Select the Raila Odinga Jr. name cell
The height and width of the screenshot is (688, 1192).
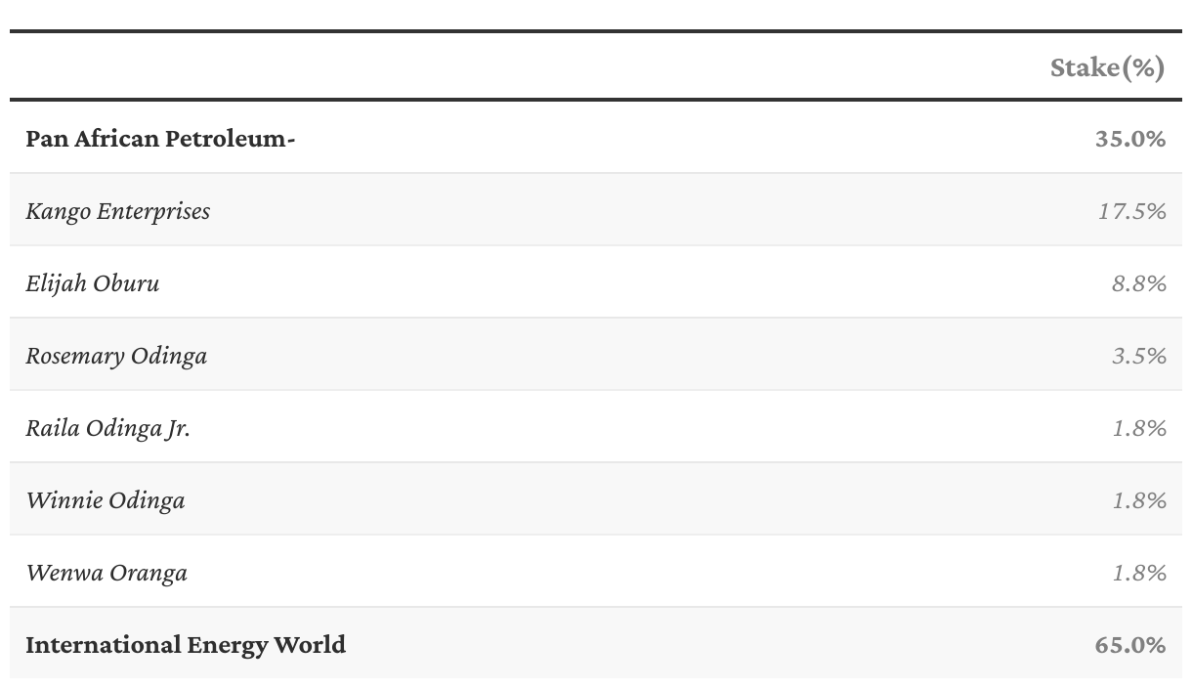point(107,428)
